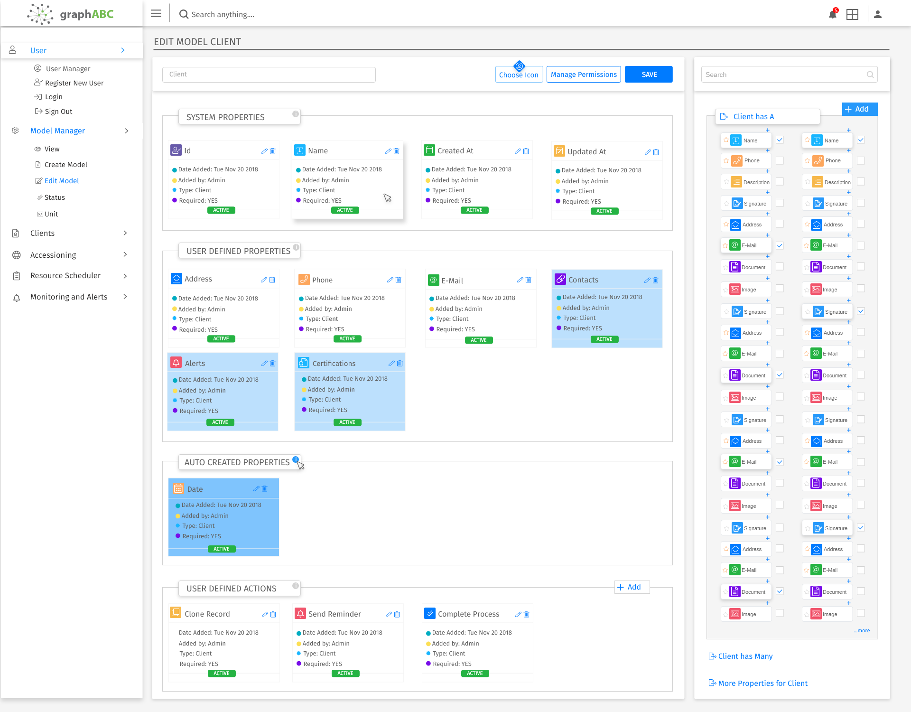Image resolution: width=911 pixels, height=712 pixels.
Task: Expand the Clients sidebar chevron
Action: click(x=125, y=233)
